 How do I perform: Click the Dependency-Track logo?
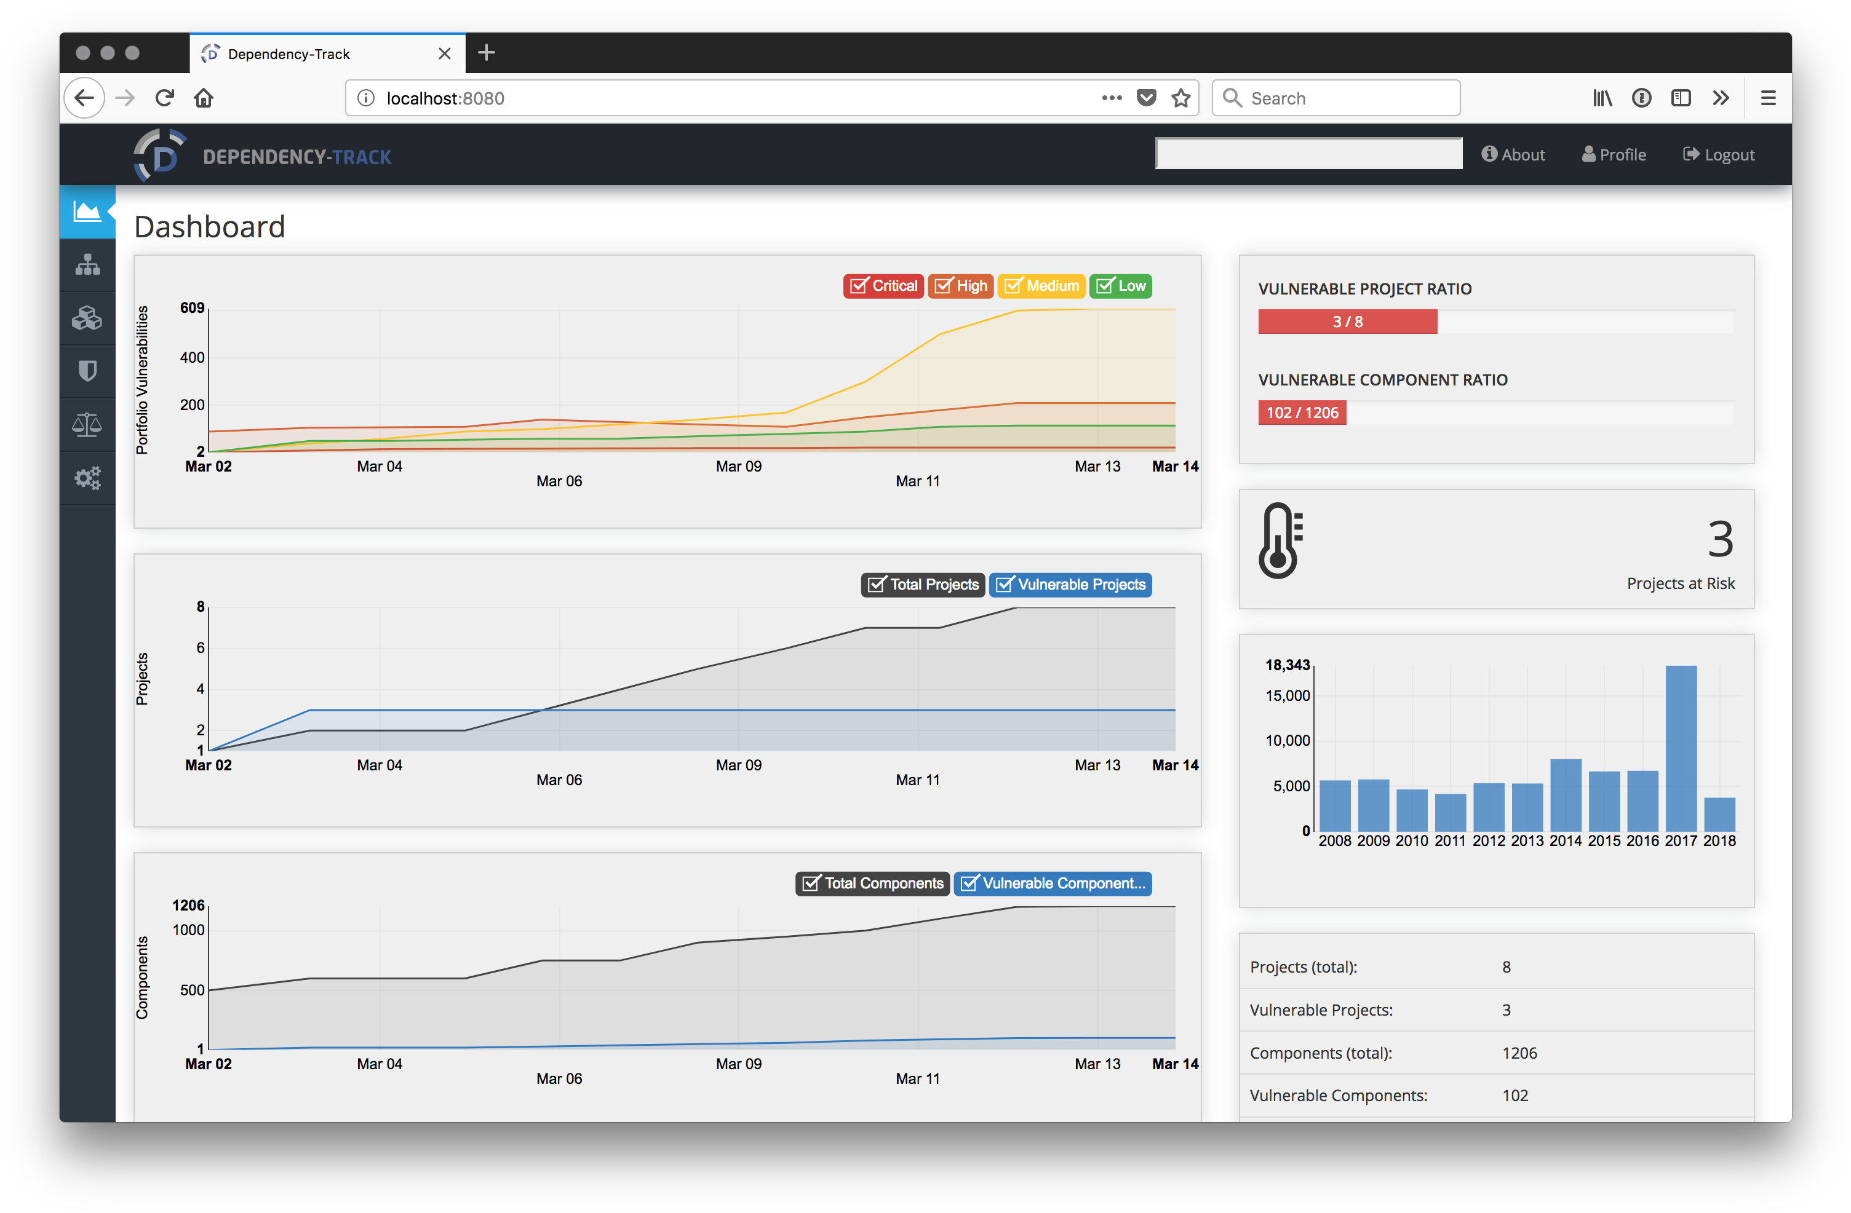(x=263, y=156)
